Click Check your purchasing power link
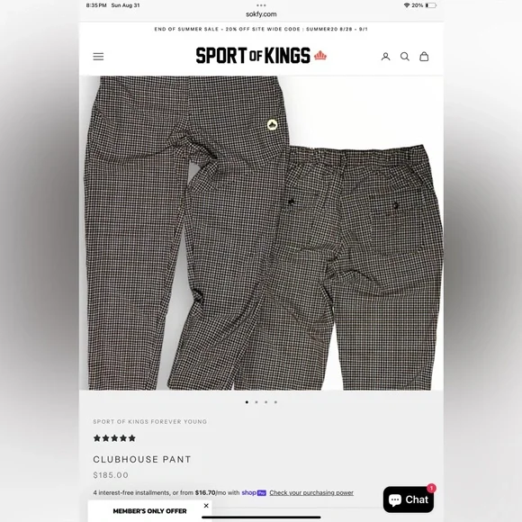This screenshot has height=522, width=522. tap(311, 492)
